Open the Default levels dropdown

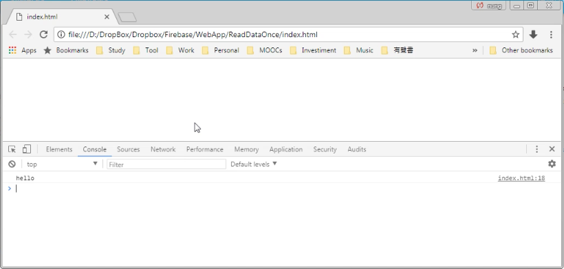(x=254, y=164)
